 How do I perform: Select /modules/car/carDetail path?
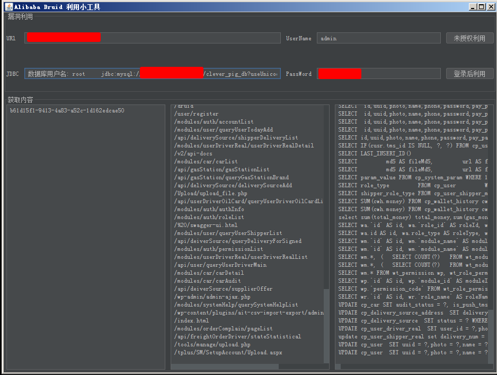(x=209, y=273)
